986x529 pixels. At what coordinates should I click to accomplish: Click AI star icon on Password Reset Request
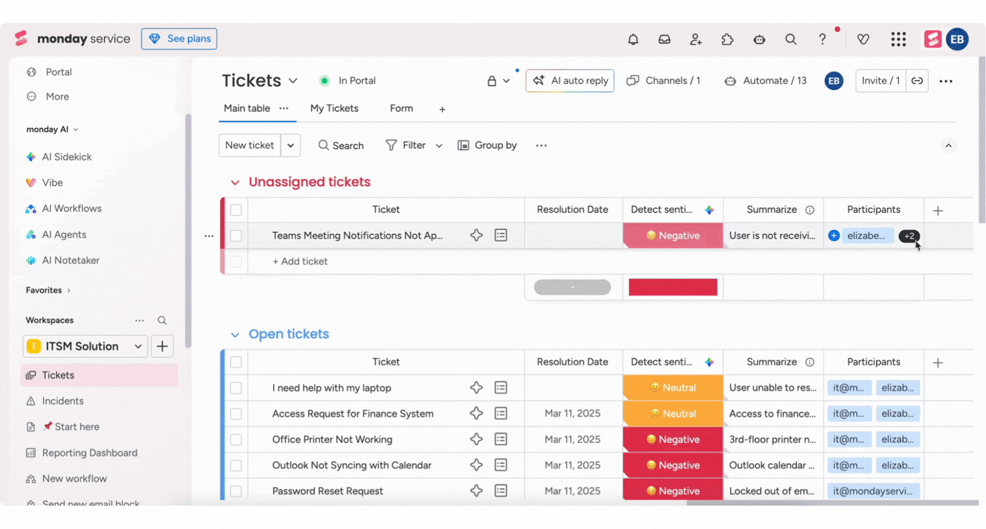tap(476, 491)
